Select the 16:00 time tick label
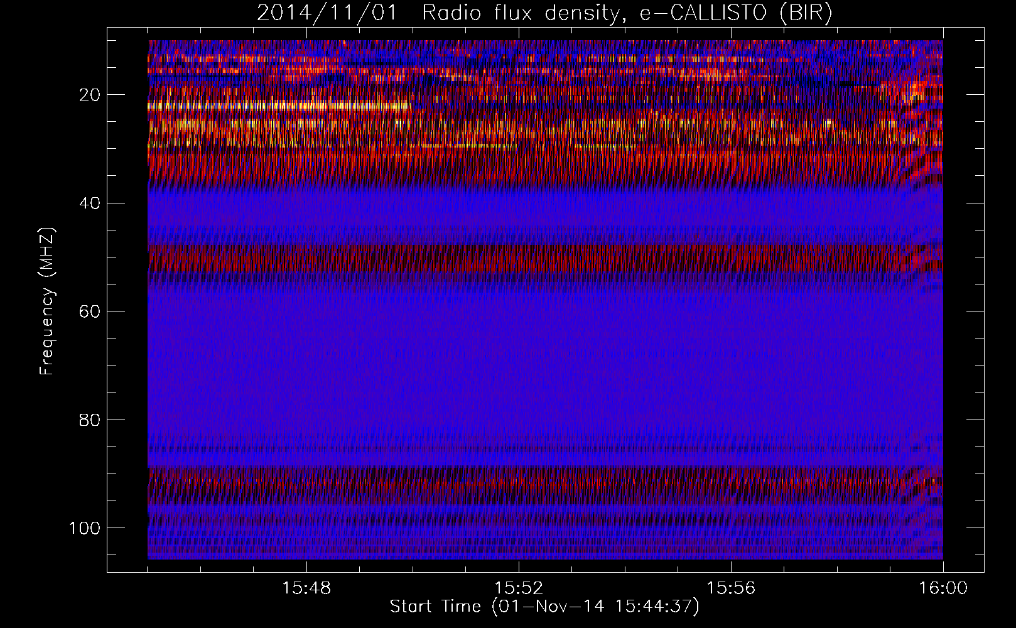The image size is (1016, 628). (943, 588)
